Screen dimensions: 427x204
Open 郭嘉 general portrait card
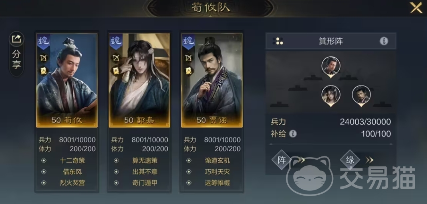(x=139, y=80)
